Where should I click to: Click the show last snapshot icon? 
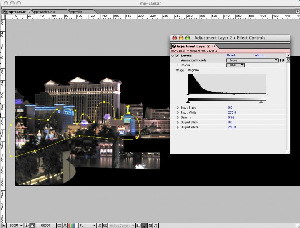(65, 225)
